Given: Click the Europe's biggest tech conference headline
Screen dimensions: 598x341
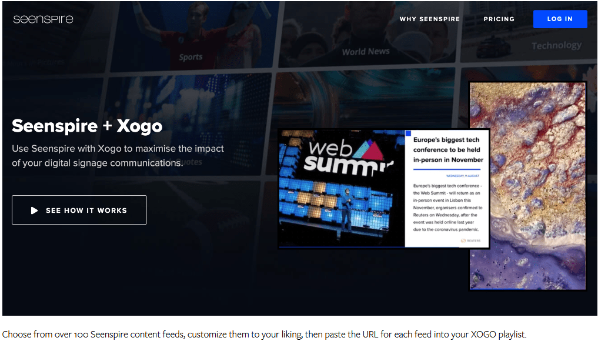Looking at the screenshot, I should pyautogui.click(x=447, y=149).
